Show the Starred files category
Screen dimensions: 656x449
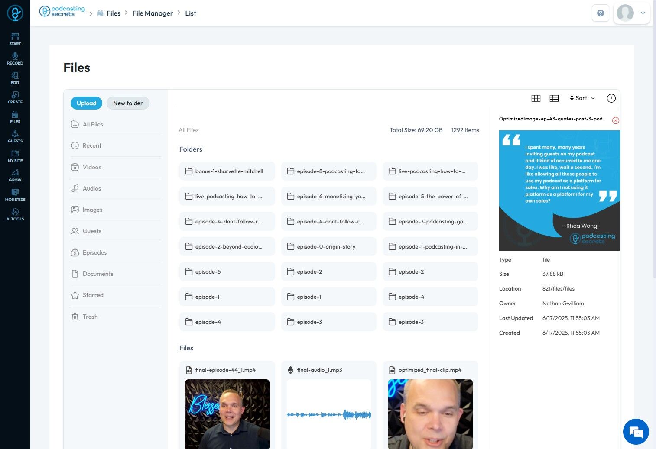click(93, 295)
